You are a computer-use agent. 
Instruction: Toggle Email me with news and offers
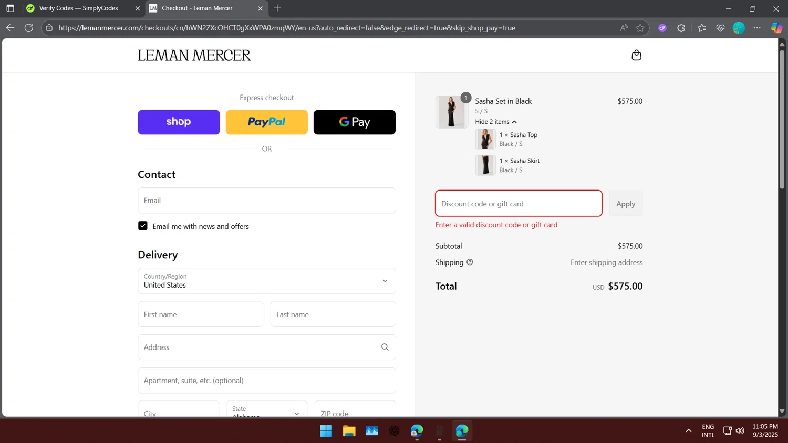click(142, 226)
